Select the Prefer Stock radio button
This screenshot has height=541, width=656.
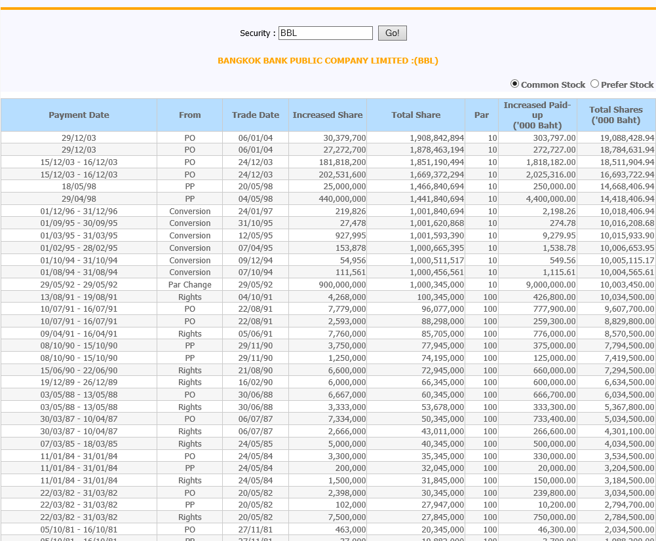click(x=594, y=84)
